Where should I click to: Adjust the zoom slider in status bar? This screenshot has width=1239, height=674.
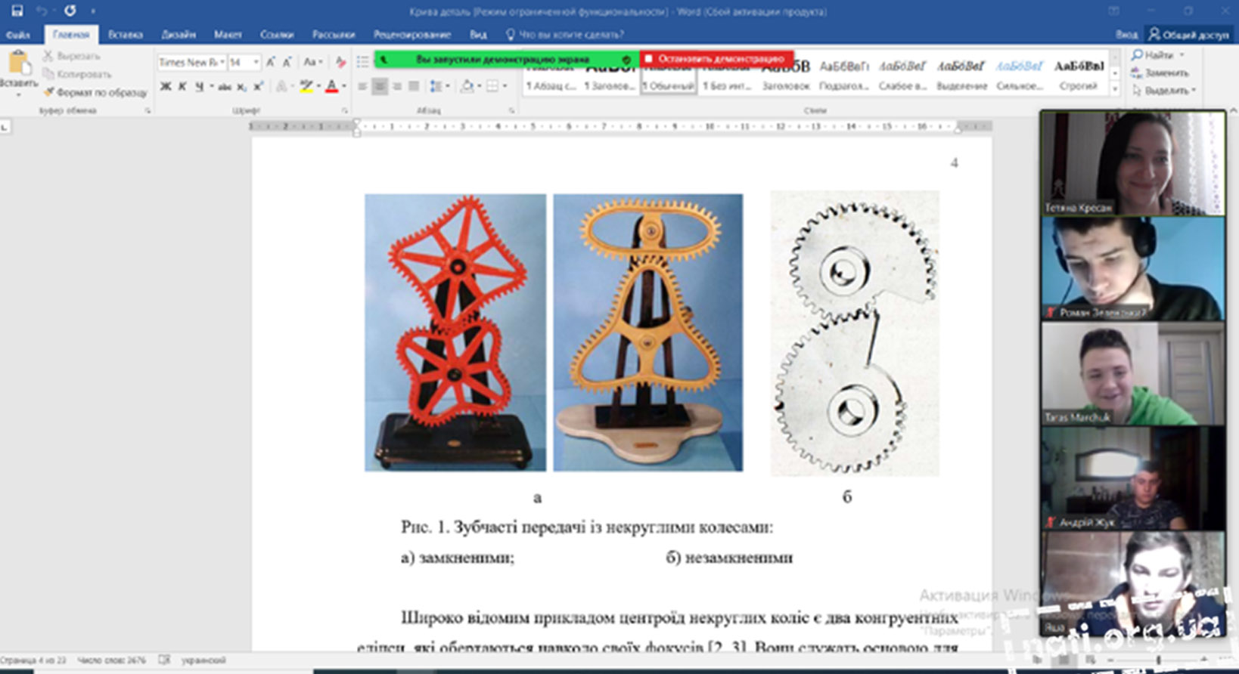point(1158,660)
